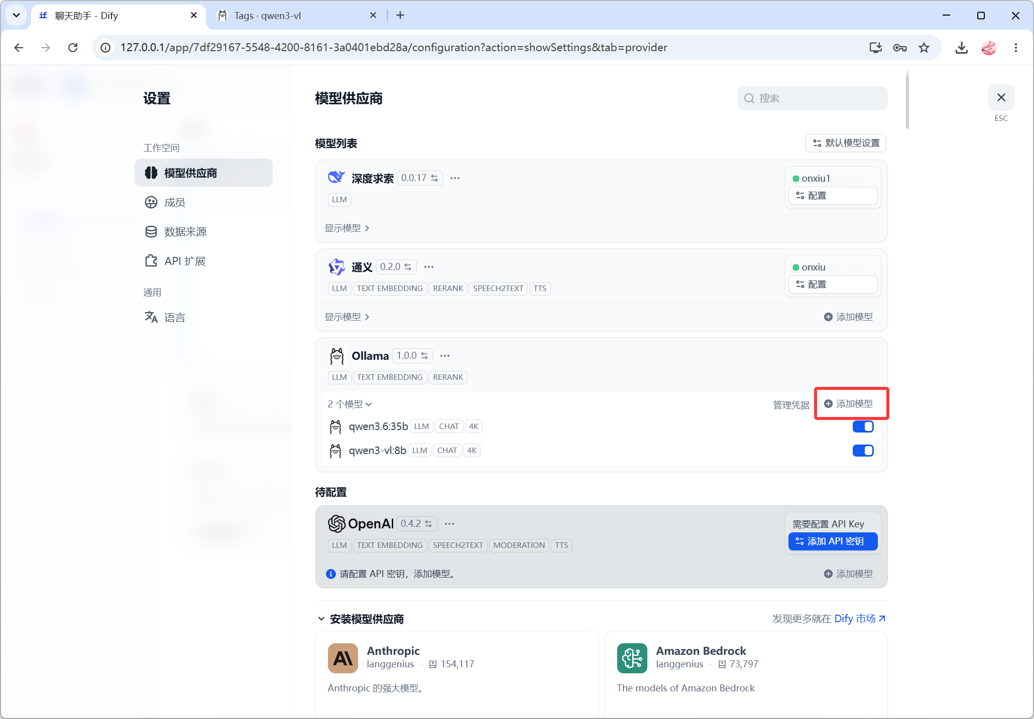This screenshot has height=719, width=1034.
Task: Click the Amazon Bedrock provider card title
Action: click(701, 651)
